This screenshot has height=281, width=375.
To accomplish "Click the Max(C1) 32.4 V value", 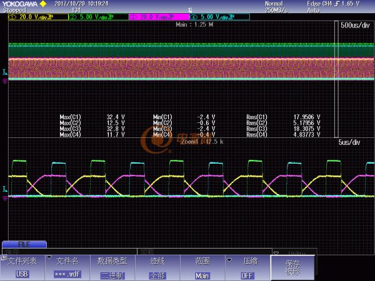I will click(116, 117).
